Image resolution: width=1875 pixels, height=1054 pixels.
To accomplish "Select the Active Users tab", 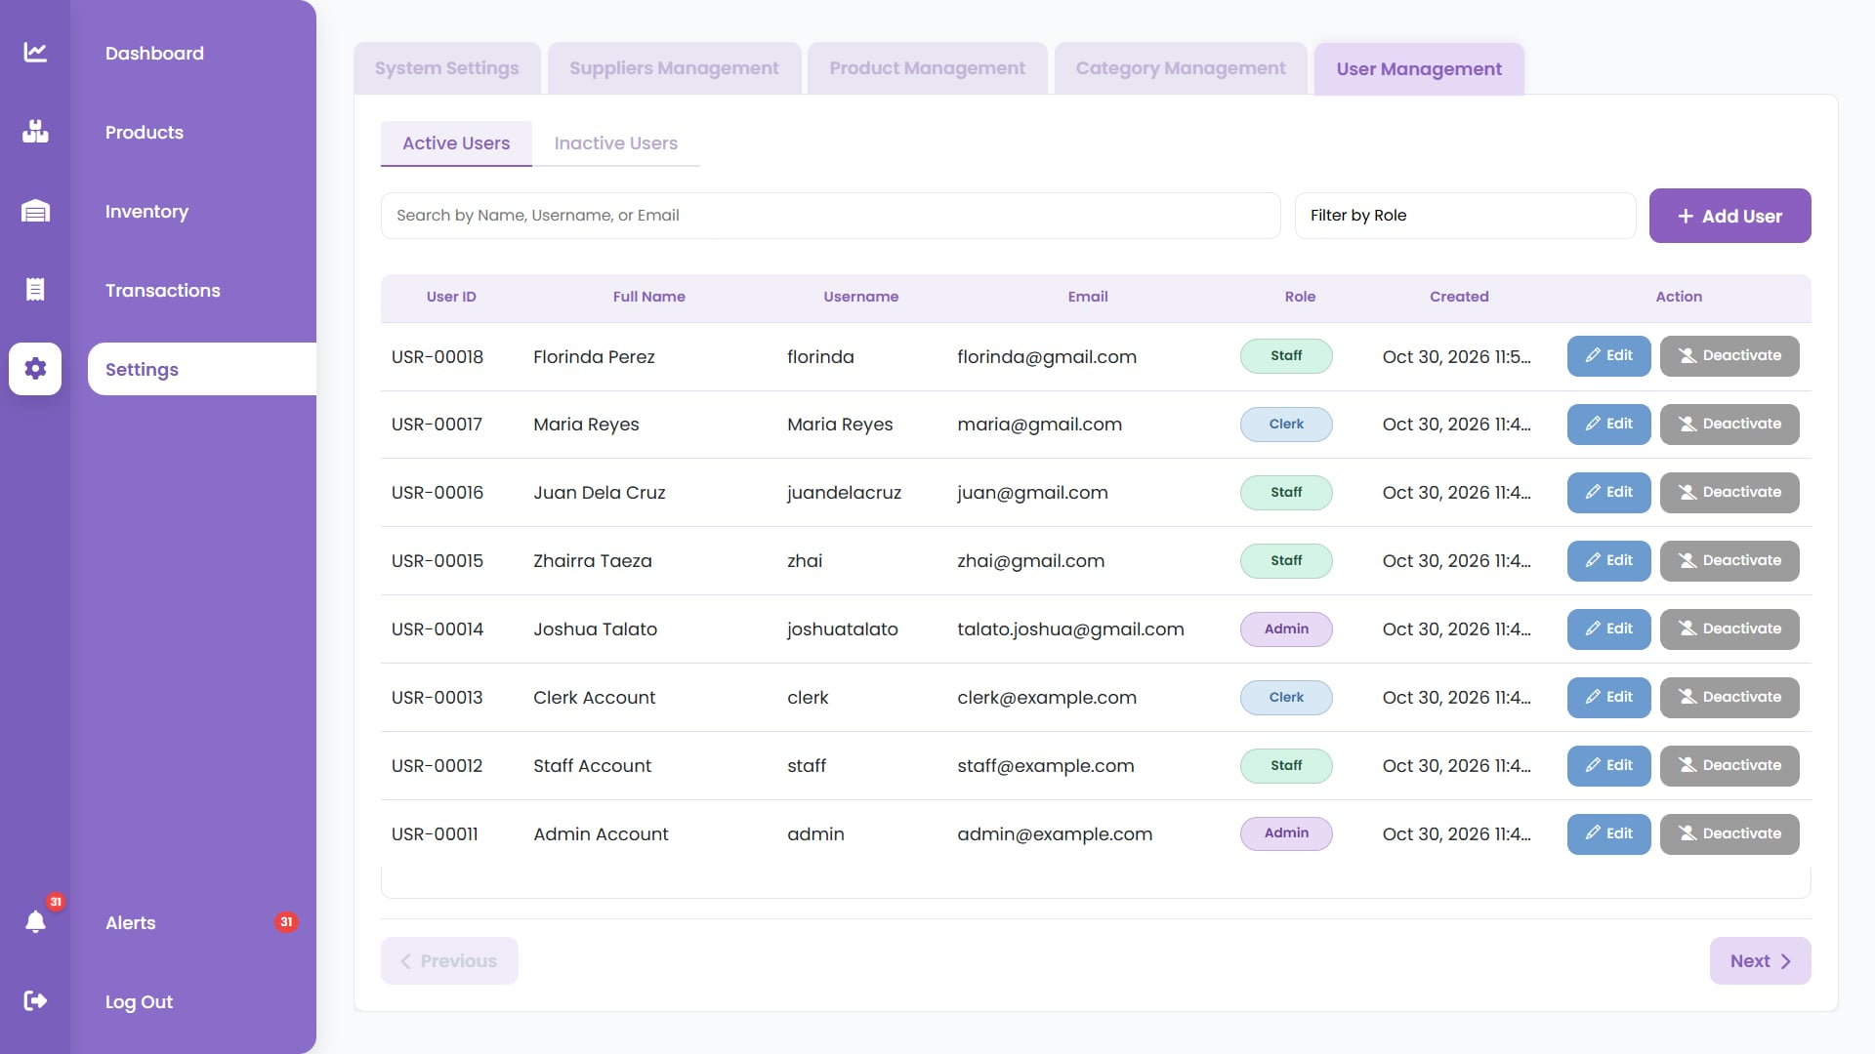I will pos(456,143).
